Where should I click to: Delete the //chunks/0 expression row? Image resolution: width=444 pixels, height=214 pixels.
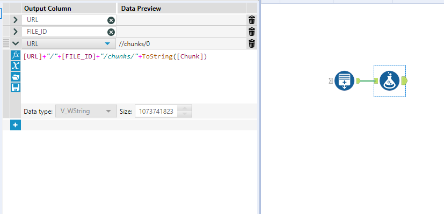[x=252, y=44]
